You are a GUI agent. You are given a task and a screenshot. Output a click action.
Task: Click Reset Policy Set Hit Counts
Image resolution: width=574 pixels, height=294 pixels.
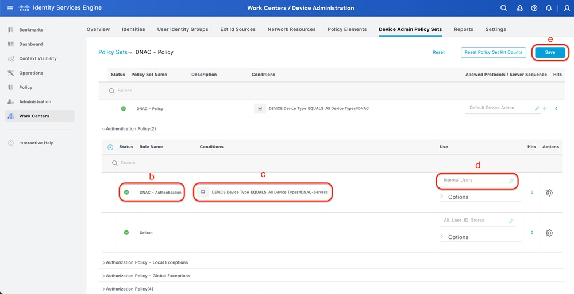[x=494, y=52]
